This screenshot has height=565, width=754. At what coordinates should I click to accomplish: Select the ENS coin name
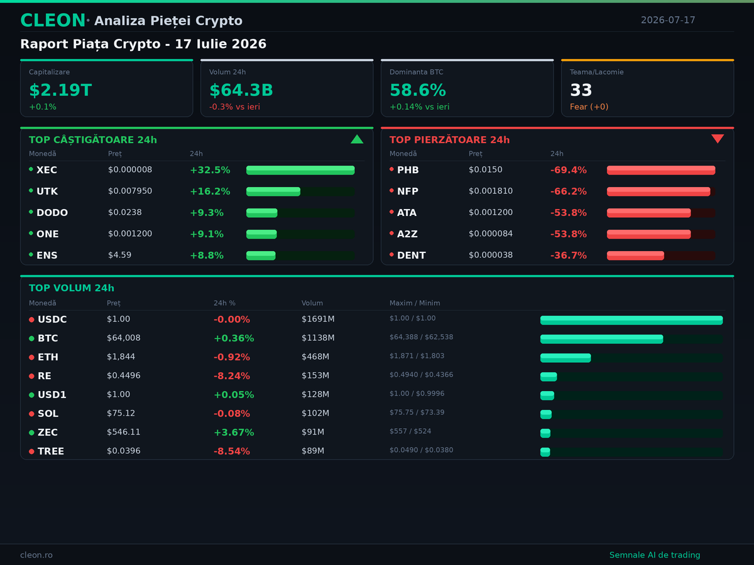pyautogui.click(x=47, y=256)
